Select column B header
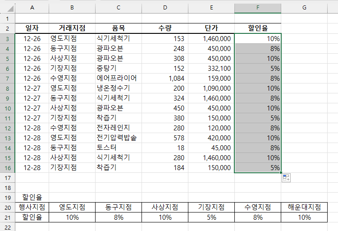338x231 pixels. 72,8
